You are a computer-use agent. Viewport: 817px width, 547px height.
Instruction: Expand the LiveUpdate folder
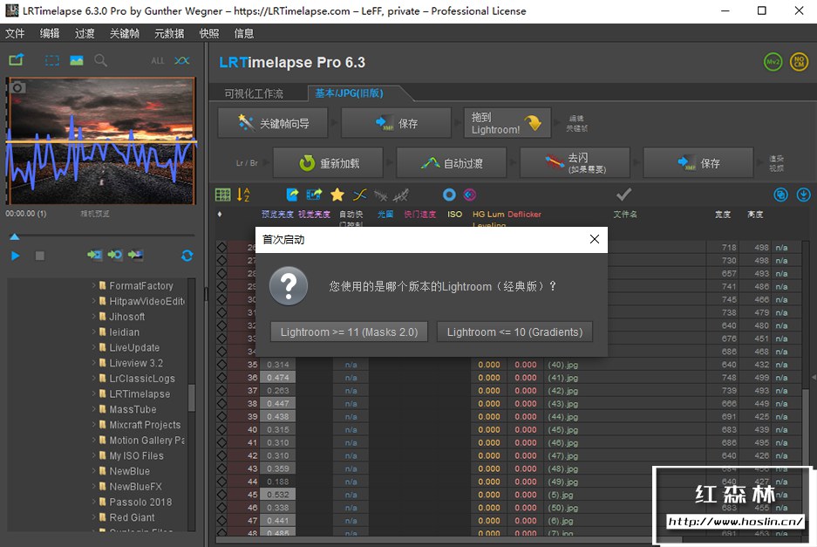94,347
